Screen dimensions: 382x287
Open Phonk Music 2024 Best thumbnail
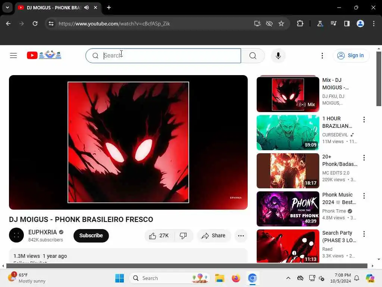click(x=288, y=209)
